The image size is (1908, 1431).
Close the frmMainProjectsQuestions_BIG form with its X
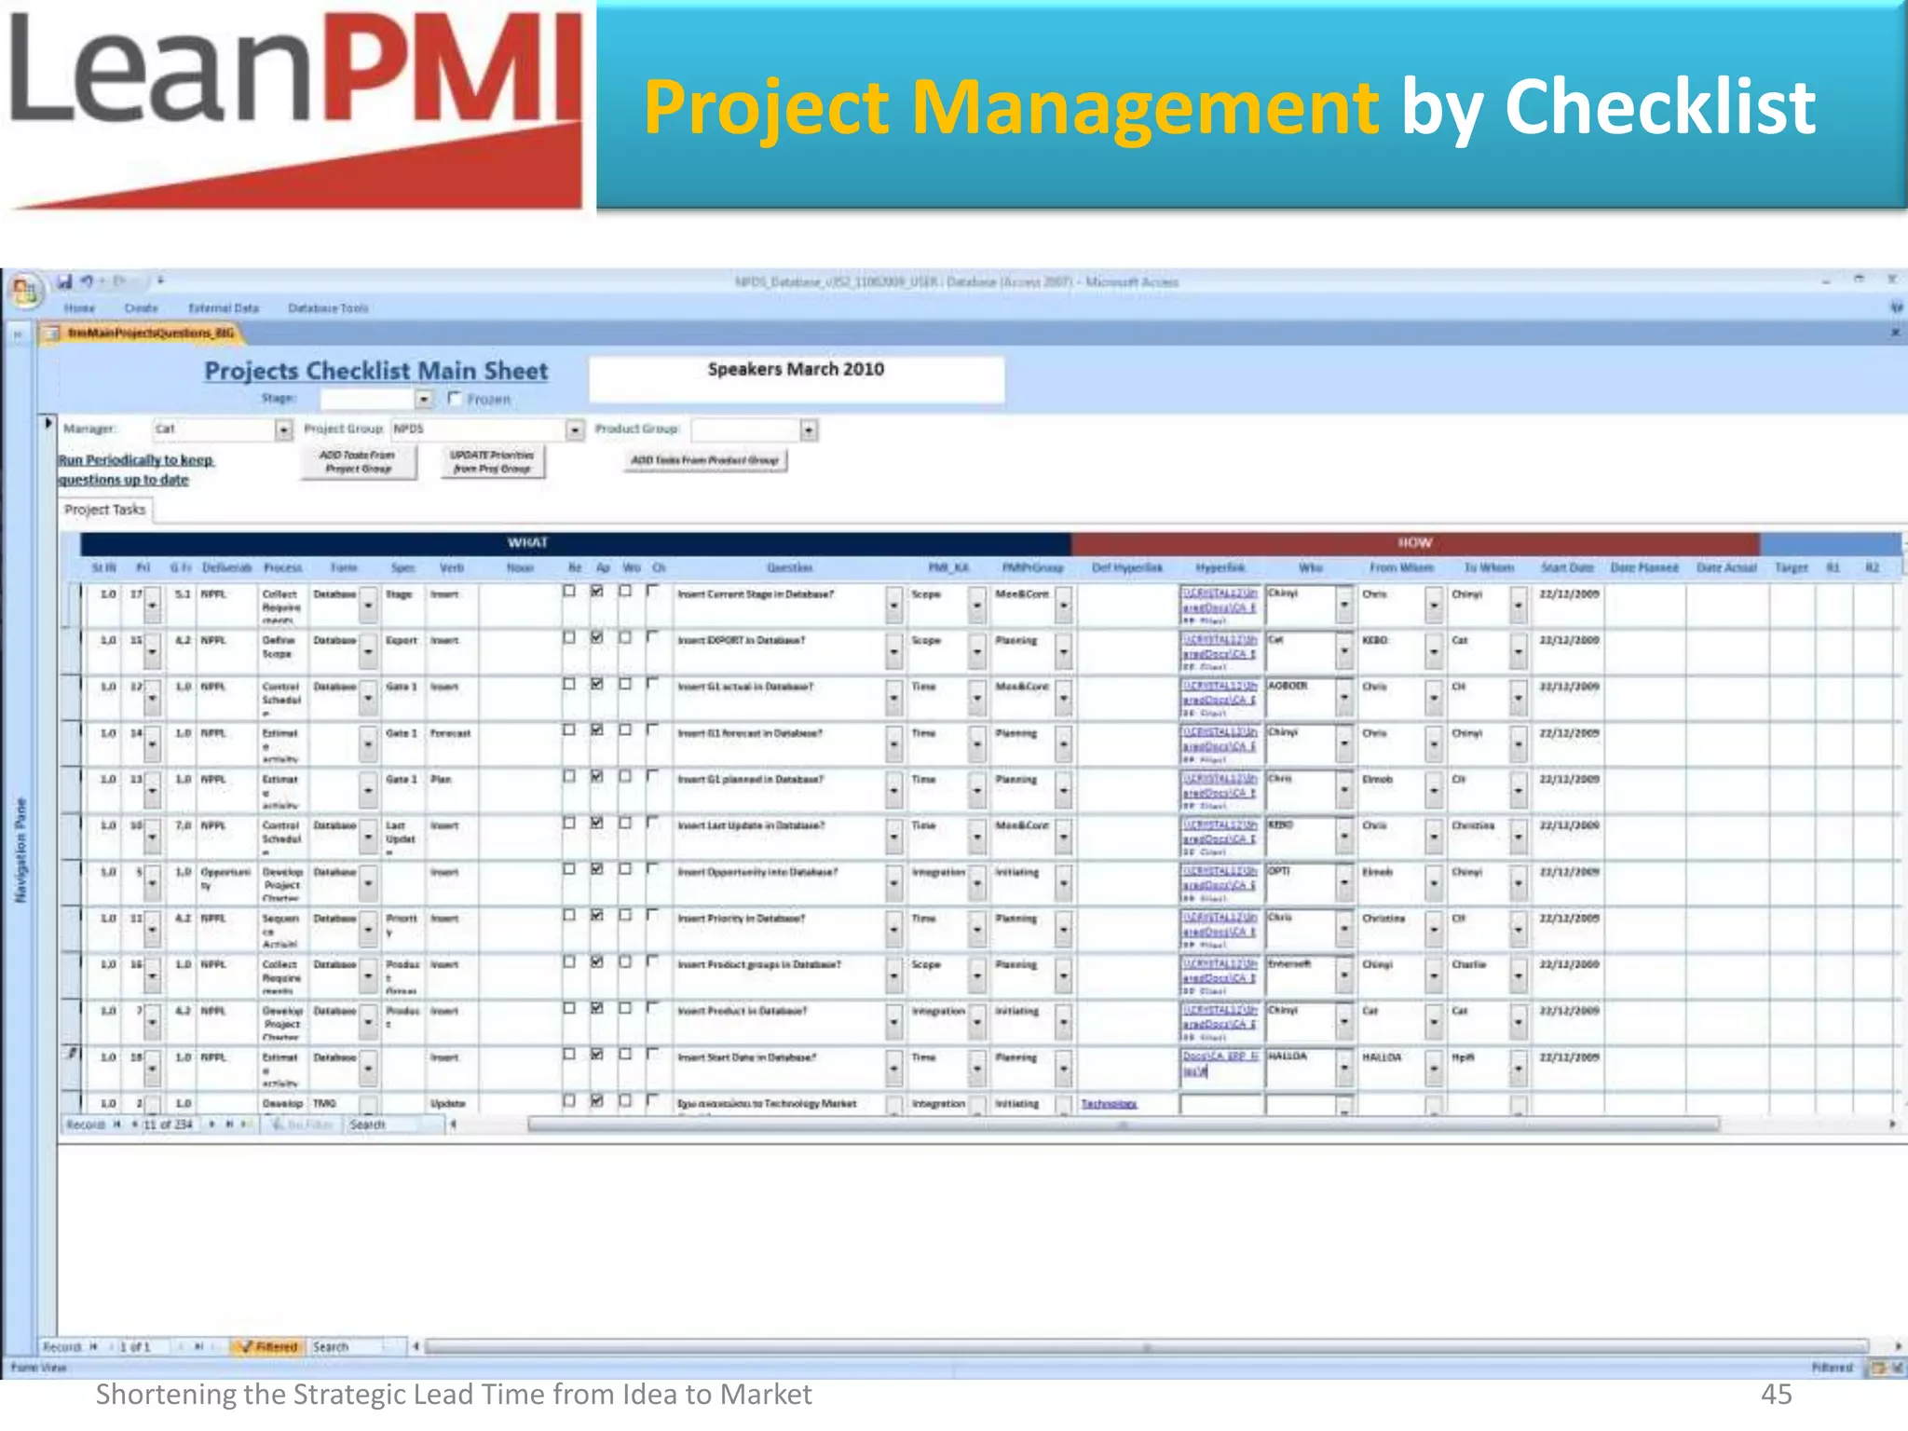tap(1895, 333)
